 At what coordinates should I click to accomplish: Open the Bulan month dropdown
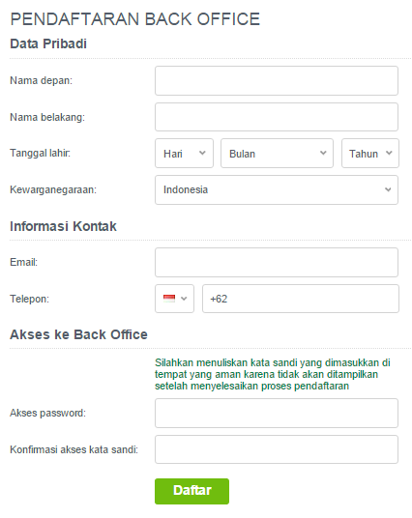[278, 154]
